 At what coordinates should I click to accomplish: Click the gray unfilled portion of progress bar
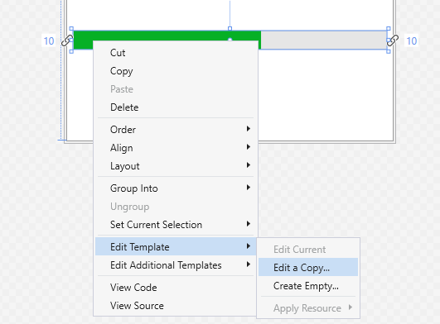click(x=324, y=40)
